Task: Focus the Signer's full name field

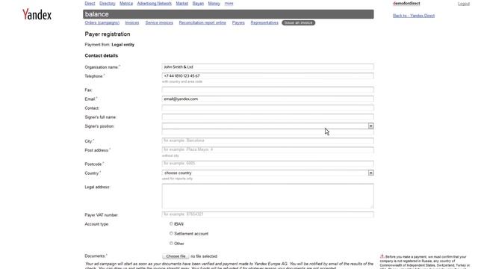Action: (267, 117)
